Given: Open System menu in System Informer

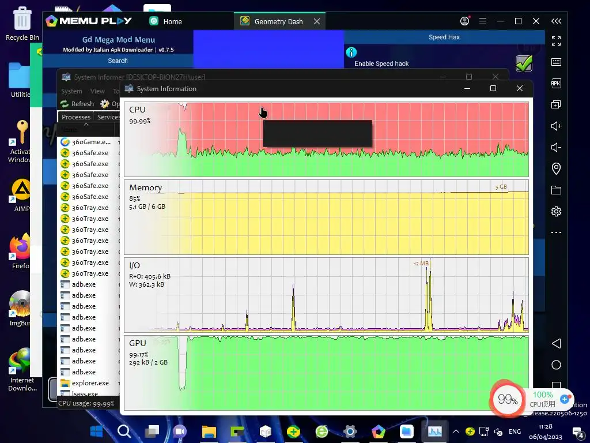Looking at the screenshot, I should tap(71, 91).
